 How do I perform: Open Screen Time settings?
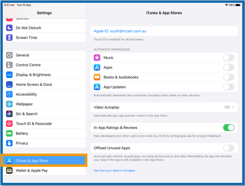pos(45,38)
